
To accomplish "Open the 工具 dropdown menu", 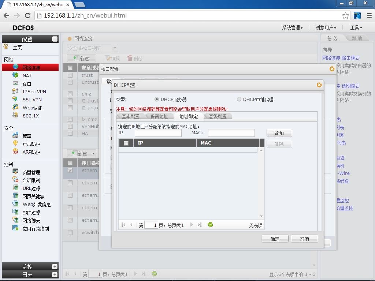I will click(x=356, y=28).
